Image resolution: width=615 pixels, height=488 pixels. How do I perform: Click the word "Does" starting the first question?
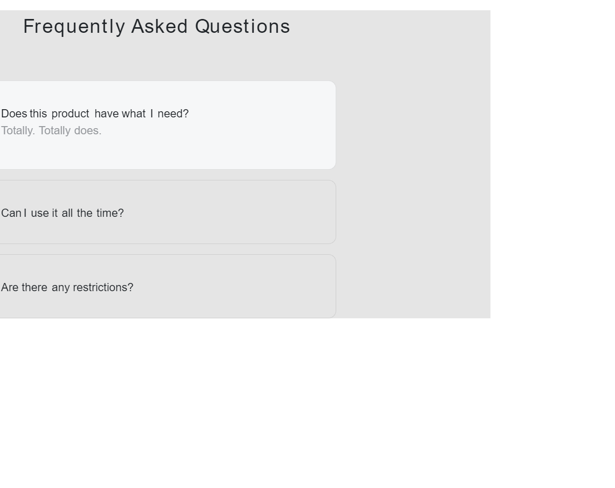(x=14, y=114)
